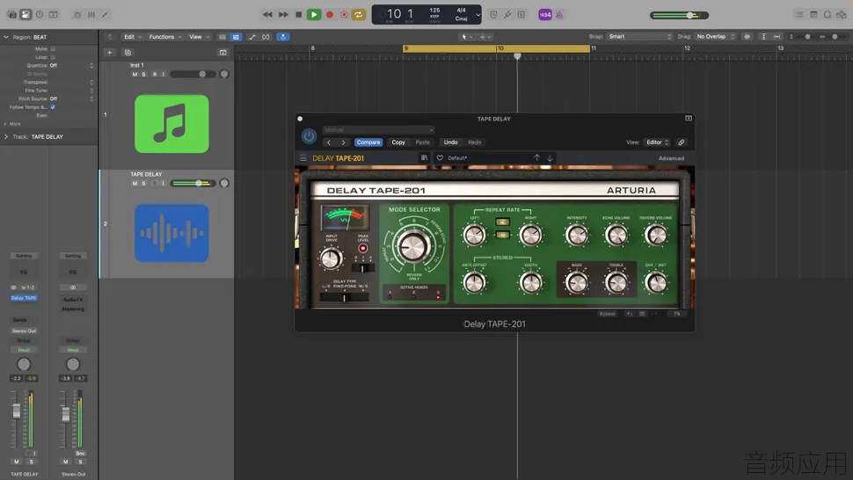Enable the Region Mute checkbox

pyautogui.click(x=53, y=49)
